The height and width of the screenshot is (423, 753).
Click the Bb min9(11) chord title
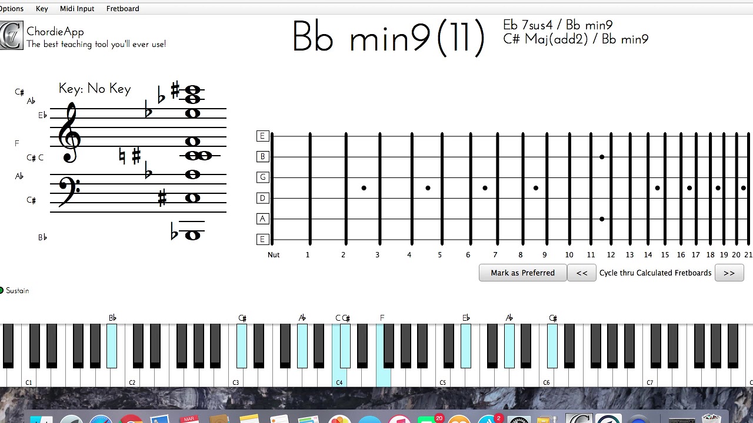[x=388, y=38]
